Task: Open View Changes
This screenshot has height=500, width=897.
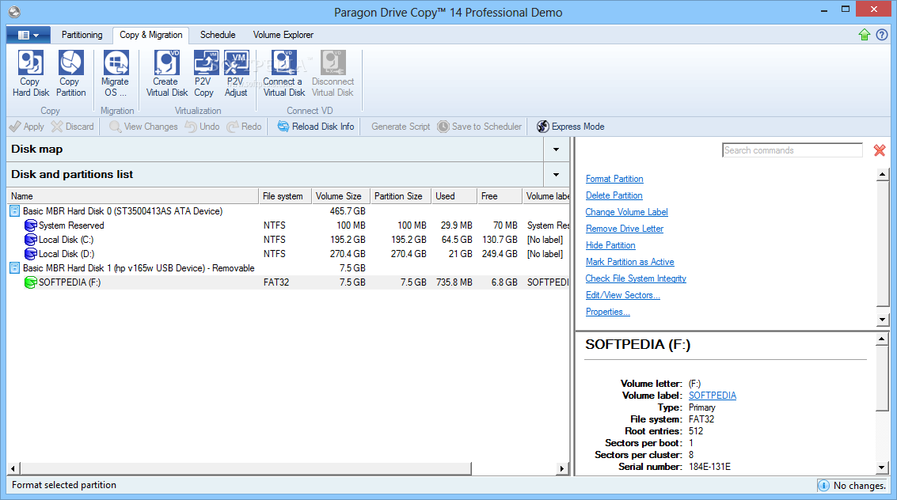Action: click(143, 127)
